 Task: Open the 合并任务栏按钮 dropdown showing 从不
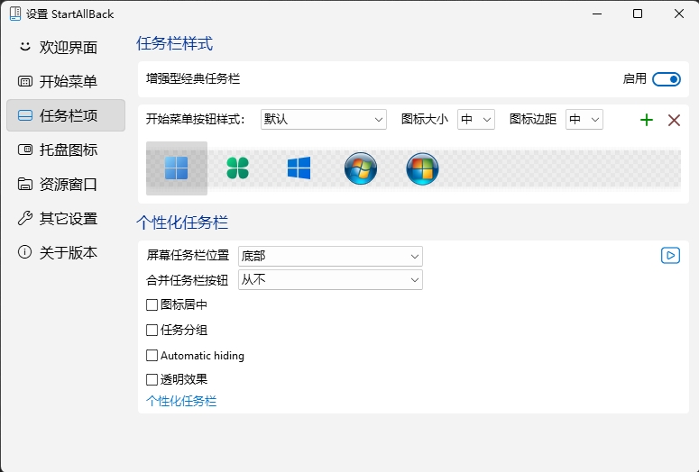[330, 279]
